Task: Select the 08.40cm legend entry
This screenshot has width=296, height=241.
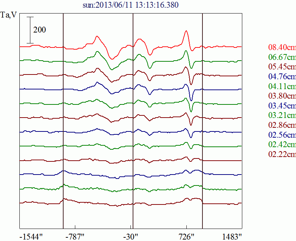Action: tap(282, 47)
